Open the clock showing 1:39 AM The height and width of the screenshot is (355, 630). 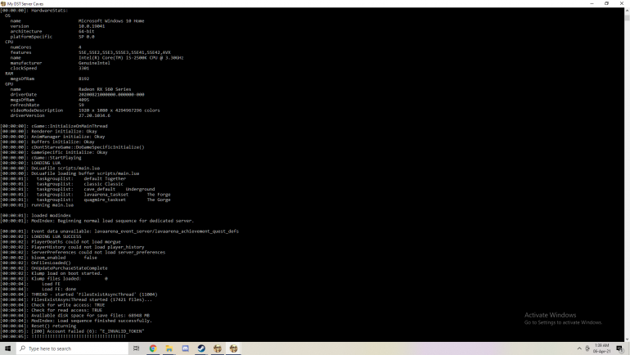pyautogui.click(x=603, y=348)
